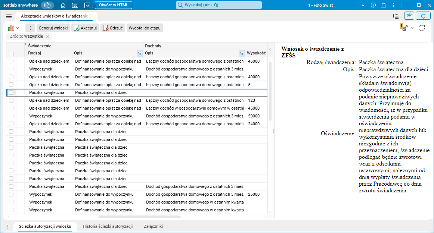
Task: Click the Dochody group header
Action: tap(205, 46)
